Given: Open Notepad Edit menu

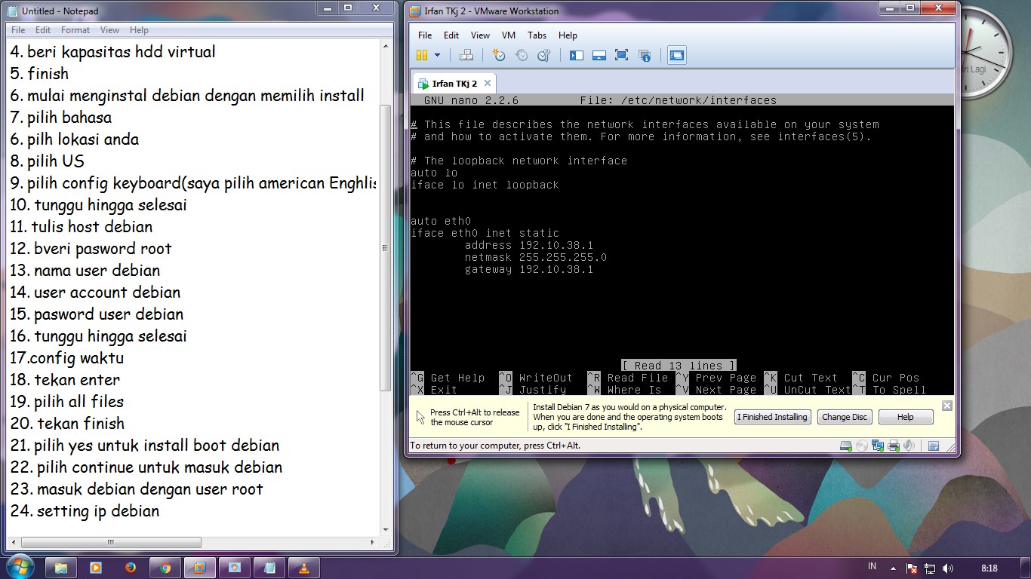Looking at the screenshot, I should coord(43,30).
